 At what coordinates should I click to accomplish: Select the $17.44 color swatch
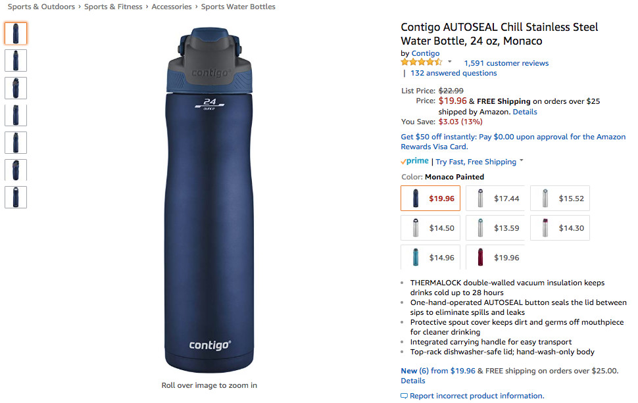point(495,199)
